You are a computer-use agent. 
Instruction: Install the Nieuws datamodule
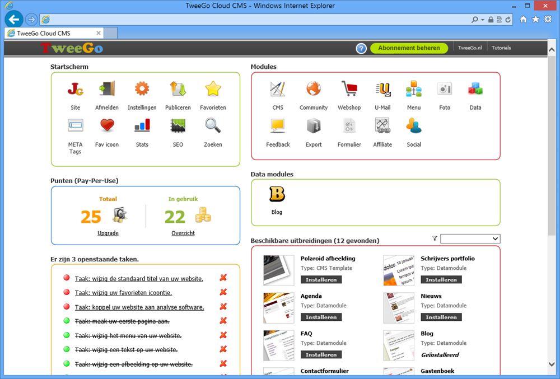coord(441,317)
